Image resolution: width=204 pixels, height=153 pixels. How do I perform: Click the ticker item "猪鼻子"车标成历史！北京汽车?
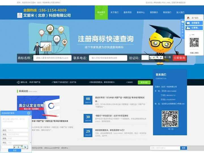coord(64,82)
